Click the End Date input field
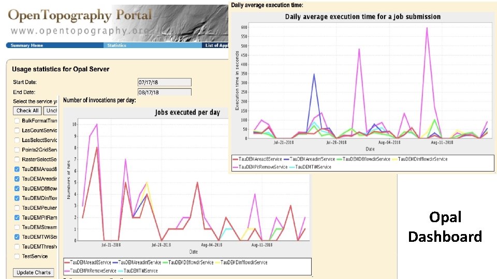Image resolution: width=497 pixels, height=279 pixels. pyautogui.click(x=165, y=92)
